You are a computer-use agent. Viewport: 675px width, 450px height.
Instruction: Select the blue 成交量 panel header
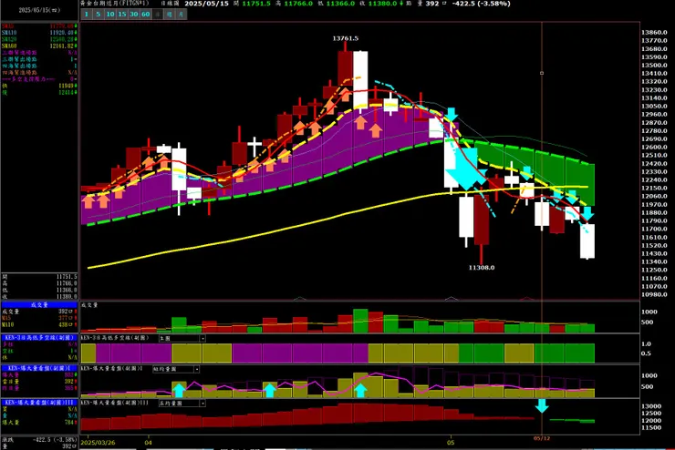[x=39, y=305]
